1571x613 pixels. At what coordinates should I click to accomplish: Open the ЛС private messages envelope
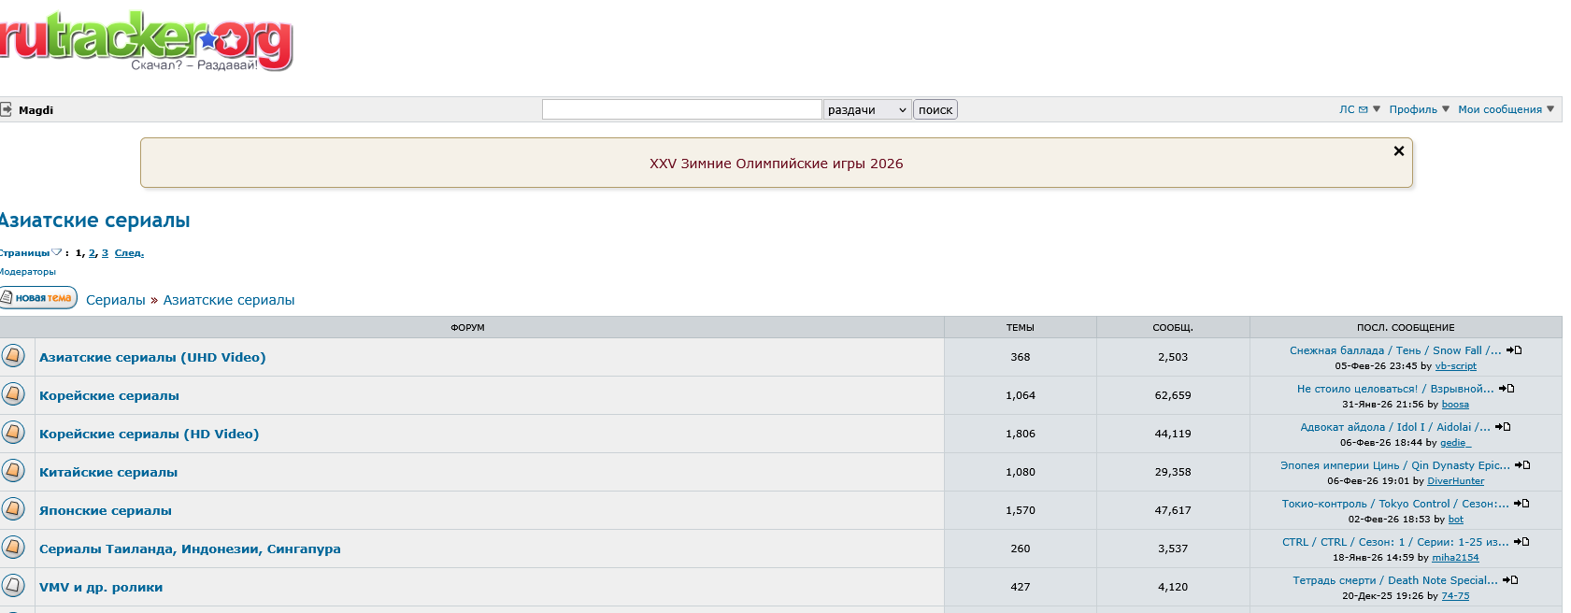1363,109
